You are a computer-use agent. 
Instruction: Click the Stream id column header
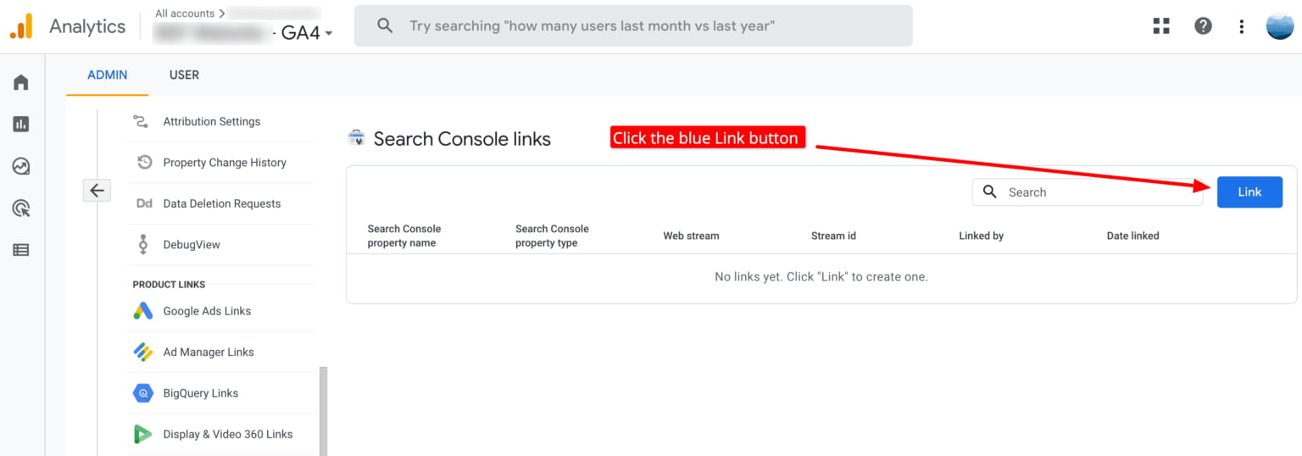click(x=833, y=236)
